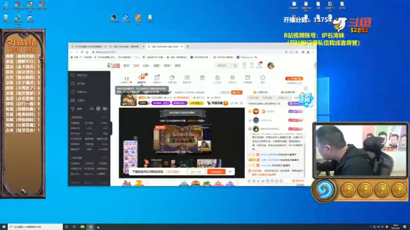Expand the 游戏 dropdown in Douyu nav
410x230 pixels.
(168, 66)
